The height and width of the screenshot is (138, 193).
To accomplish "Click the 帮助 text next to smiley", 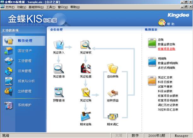I will pyautogui.click(x=171, y=24).
